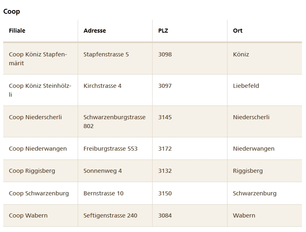Viewport: 306px width, 232px height.
Task: Click the Coop table heading
Action: pyautogui.click(x=12, y=11)
